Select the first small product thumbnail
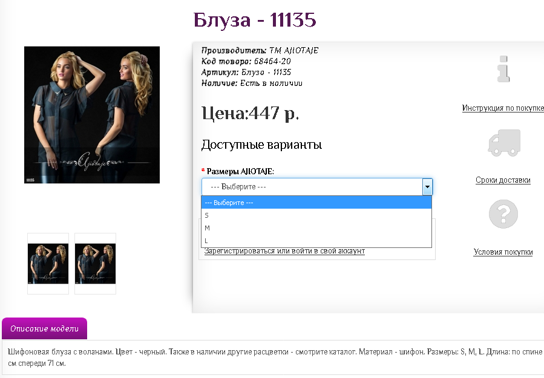Viewport: 544px width, 378px height. click(48, 264)
